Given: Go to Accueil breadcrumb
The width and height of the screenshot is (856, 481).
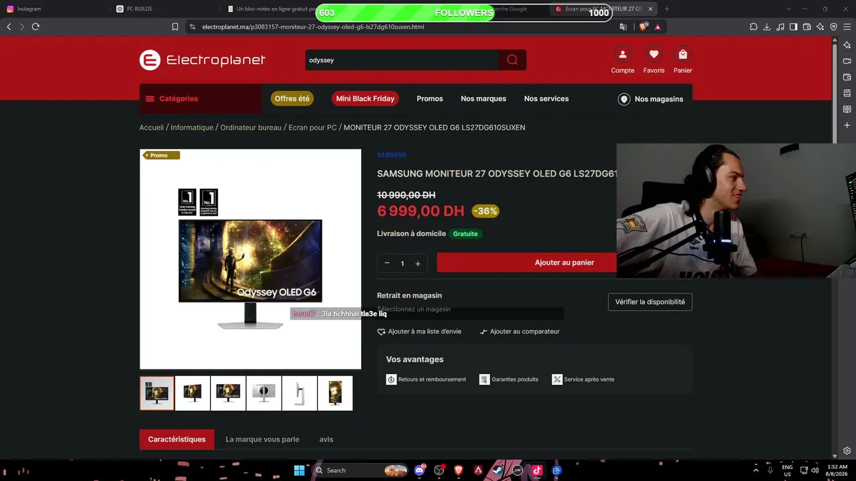Looking at the screenshot, I should coord(152,128).
